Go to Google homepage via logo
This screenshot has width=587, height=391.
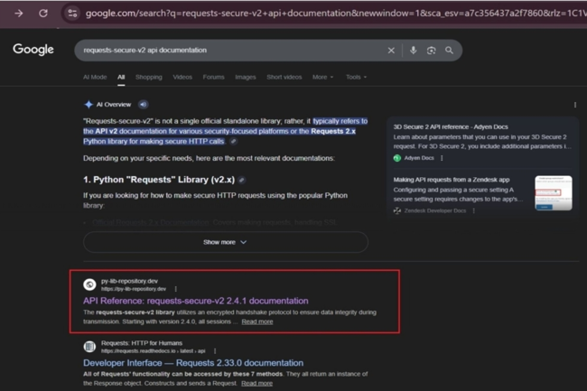click(x=33, y=49)
